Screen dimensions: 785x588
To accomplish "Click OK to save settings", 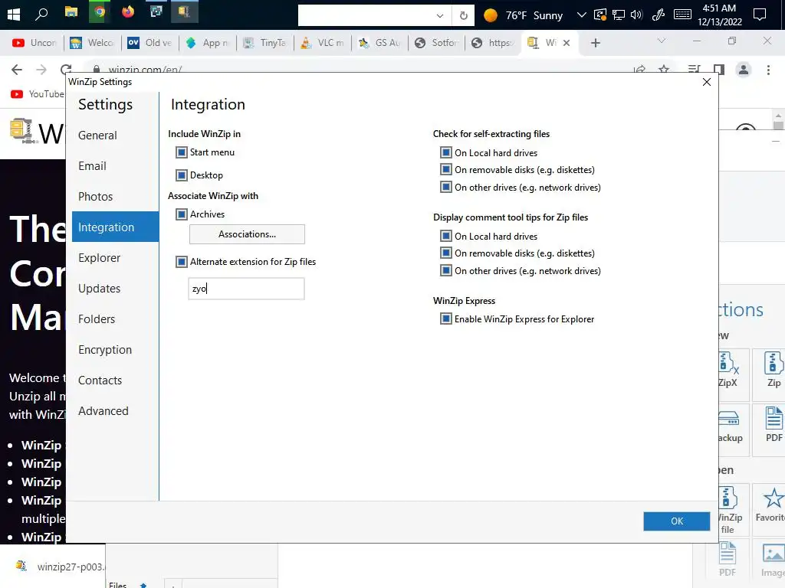I will tap(676, 521).
